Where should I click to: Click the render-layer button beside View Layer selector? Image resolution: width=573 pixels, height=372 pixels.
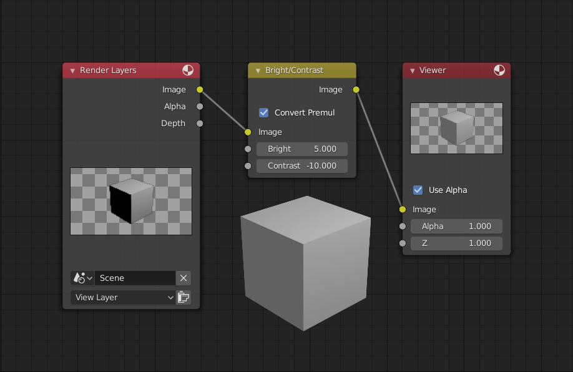tap(184, 297)
